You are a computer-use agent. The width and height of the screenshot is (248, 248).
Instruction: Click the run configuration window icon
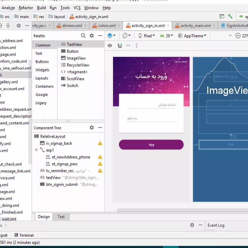[222, 16]
